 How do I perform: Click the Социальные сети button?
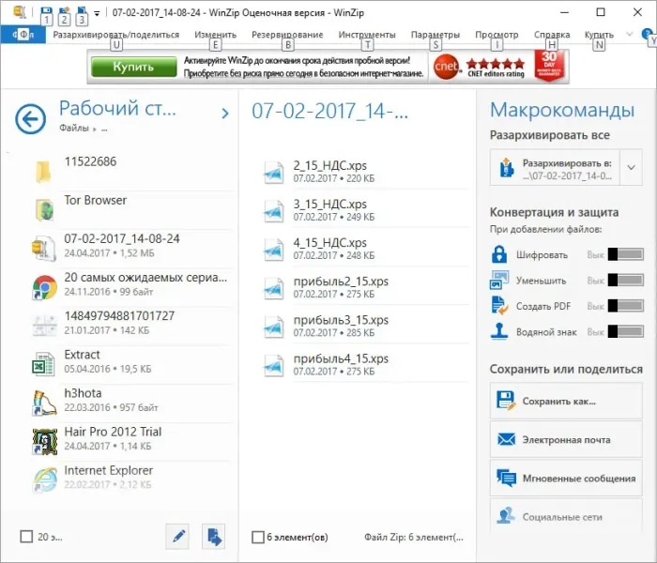click(x=566, y=516)
